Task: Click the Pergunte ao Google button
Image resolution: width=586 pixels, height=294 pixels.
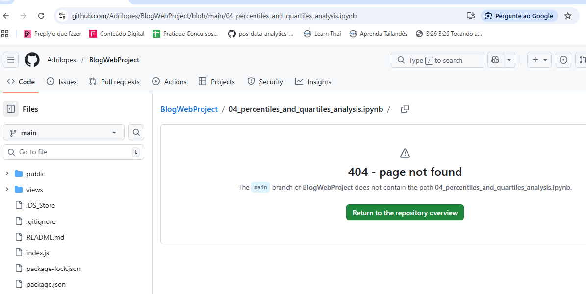Action: click(519, 16)
